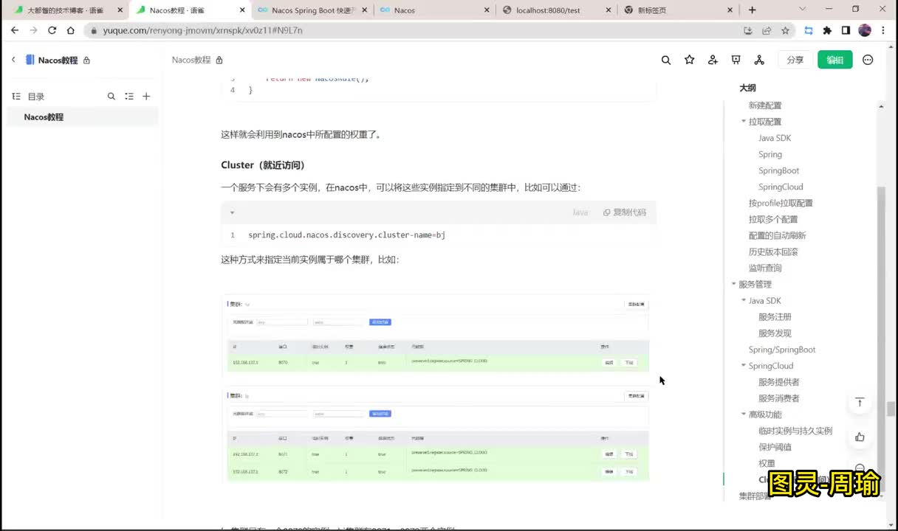898x531 pixels.
Task: Jump to 服务注册 in outline
Action: tap(775, 317)
